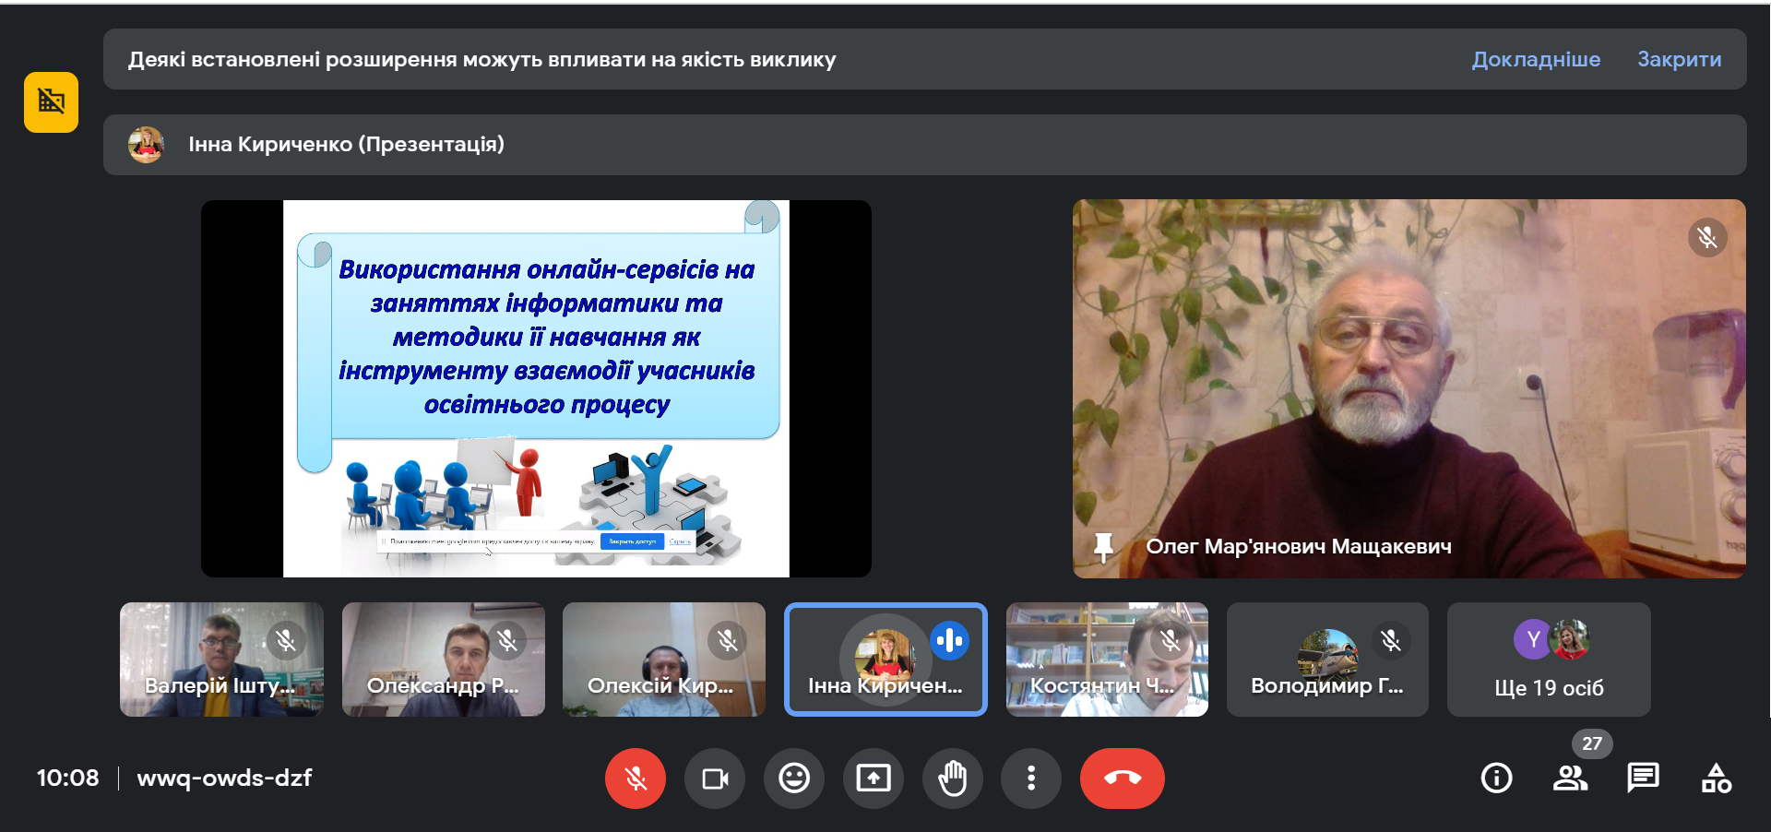Click the muted mic icon on Олег Мар'янович's video
1771x832 pixels.
(1707, 238)
